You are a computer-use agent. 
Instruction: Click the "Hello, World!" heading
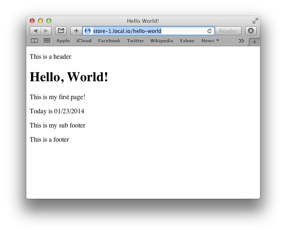tap(69, 77)
